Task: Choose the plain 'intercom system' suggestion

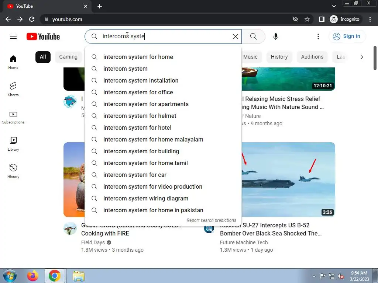Action: 163,69
